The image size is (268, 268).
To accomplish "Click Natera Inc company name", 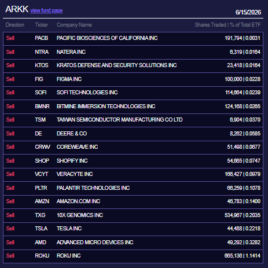I will point(71,52).
